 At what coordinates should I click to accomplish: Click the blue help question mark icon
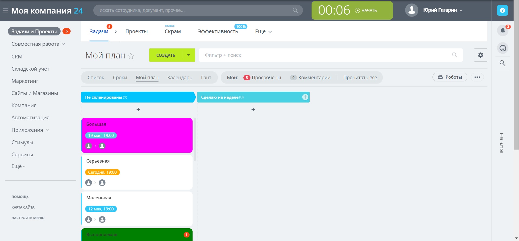tap(502, 10)
